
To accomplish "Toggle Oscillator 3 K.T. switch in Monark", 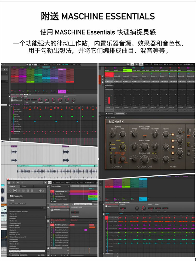I will [x=156, y=153].
